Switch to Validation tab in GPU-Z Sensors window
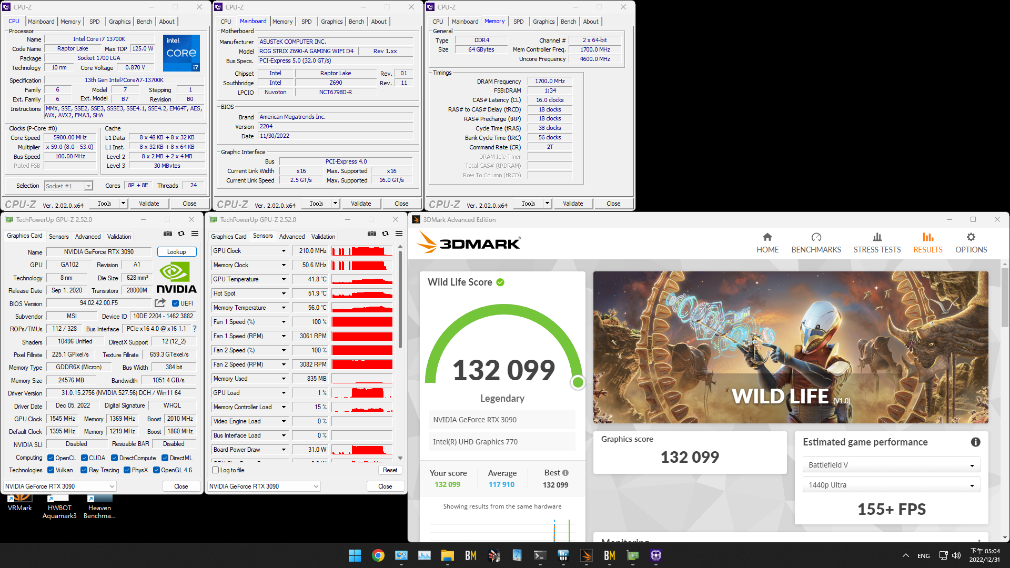Image resolution: width=1010 pixels, height=568 pixels. click(323, 237)
